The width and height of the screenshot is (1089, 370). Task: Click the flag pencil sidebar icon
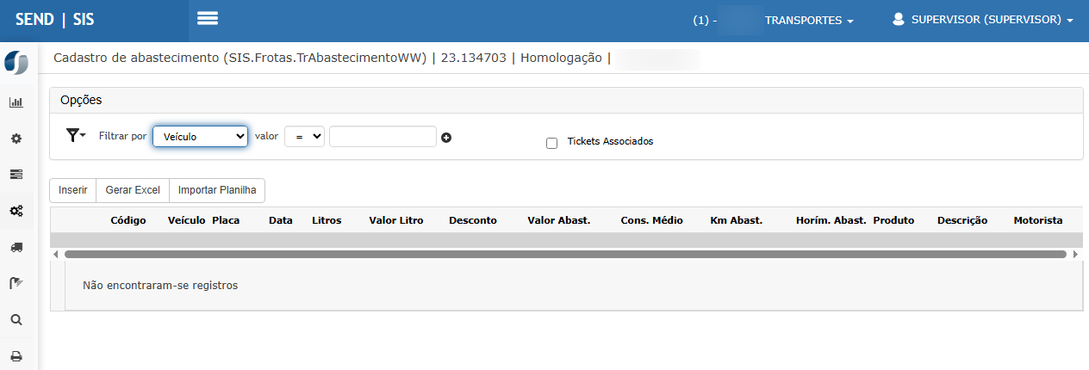[x=16, y=283]
